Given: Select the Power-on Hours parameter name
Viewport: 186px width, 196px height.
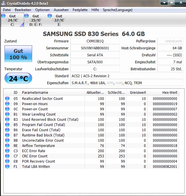Looking at the screenshot, I should (x=35, y=104).
